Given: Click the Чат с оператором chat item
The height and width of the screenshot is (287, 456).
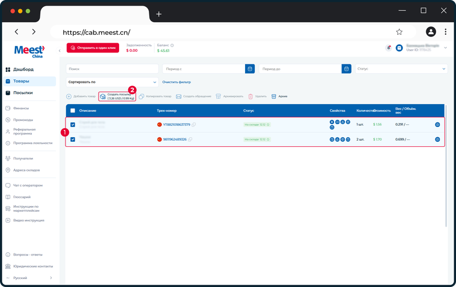Looking at the screenshot, I should (24, 185).
